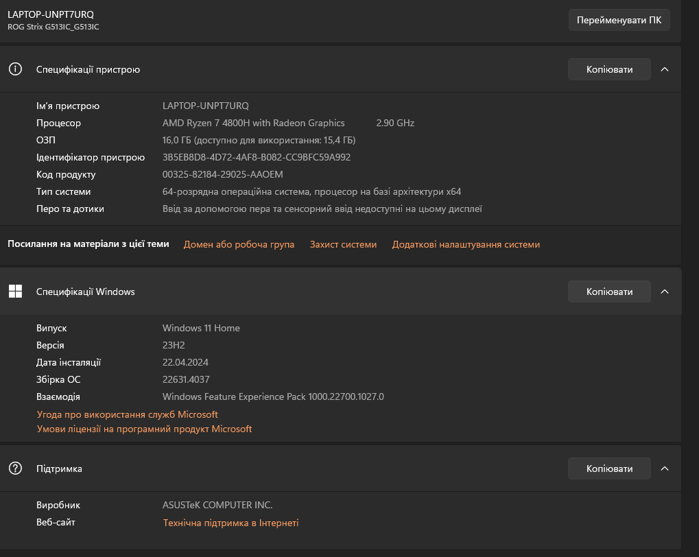Collapse the Підтримка section chevron
This screenshot has width=699, height=557.
[x=665, y=469]
